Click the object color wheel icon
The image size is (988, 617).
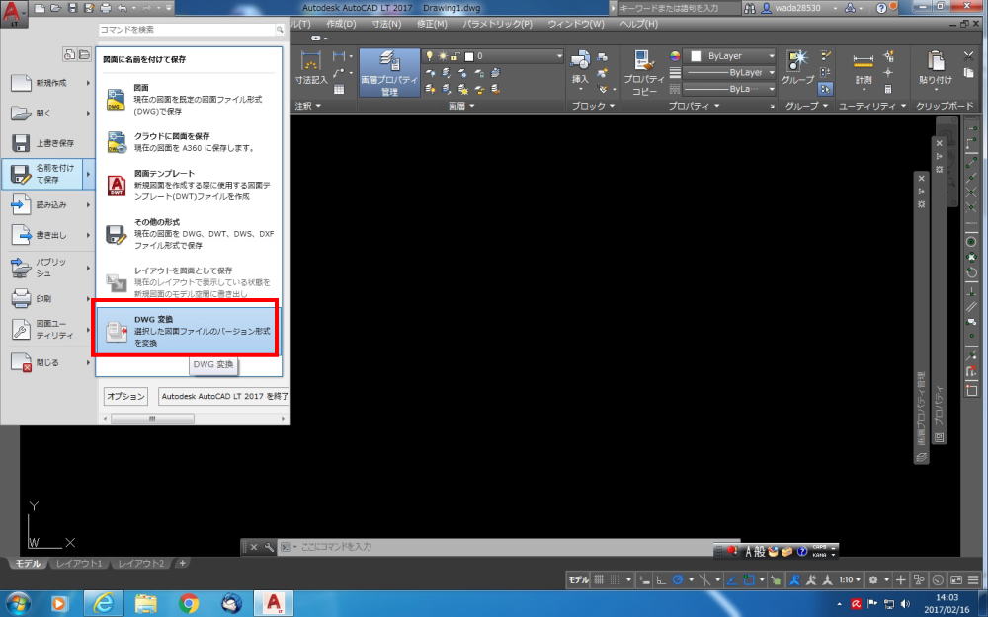click(675, 56)
